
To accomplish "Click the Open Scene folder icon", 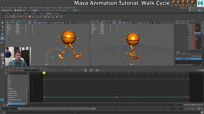I will coord(18,10).
